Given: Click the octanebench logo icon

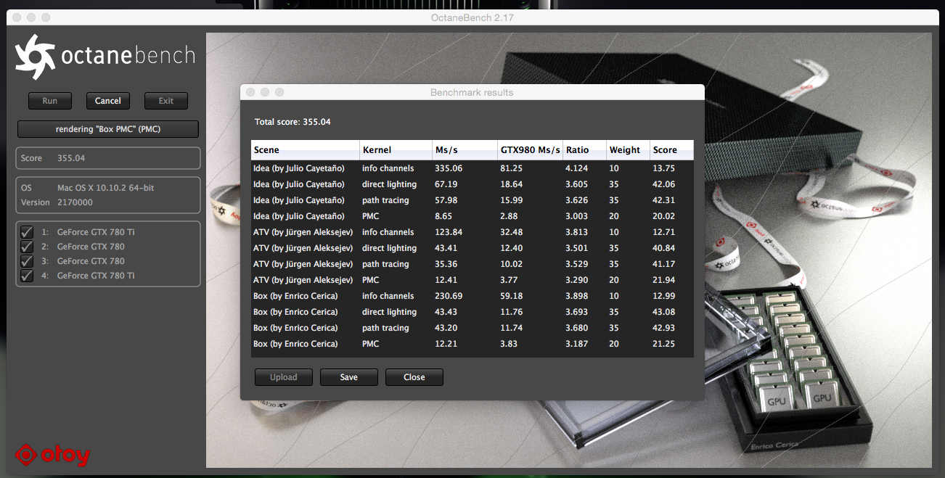Looking at the screenshot, I should (x=36, y=56).
